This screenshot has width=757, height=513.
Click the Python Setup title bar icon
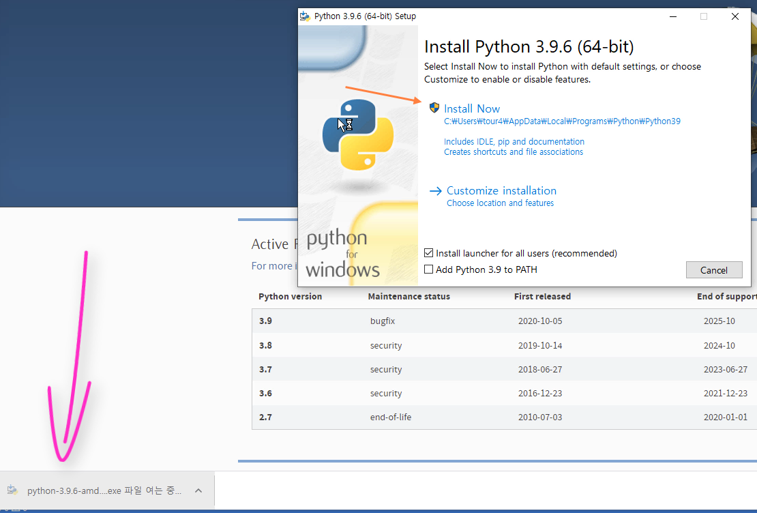tap(305, 16)
